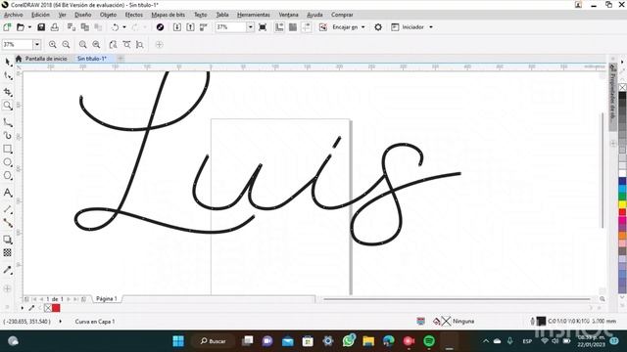Open the property bar zoom dropdown
Viewport: 627px width, 352px height.
coord(37,44)
